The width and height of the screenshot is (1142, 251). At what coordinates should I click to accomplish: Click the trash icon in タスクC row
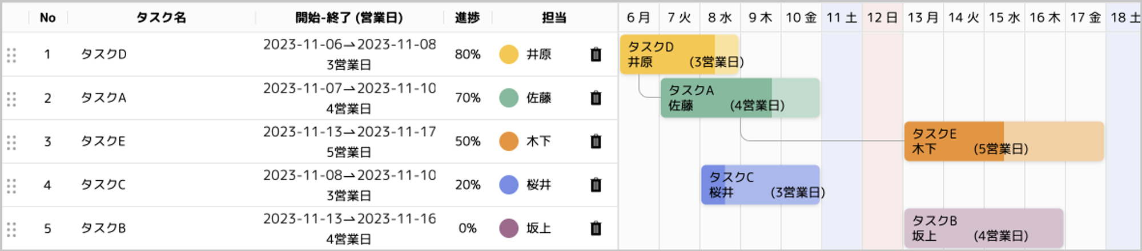(596, 185)
